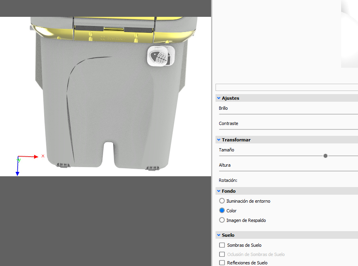Select the Color background radio button
Screen dimensions: 358x266
pos(222,210)
